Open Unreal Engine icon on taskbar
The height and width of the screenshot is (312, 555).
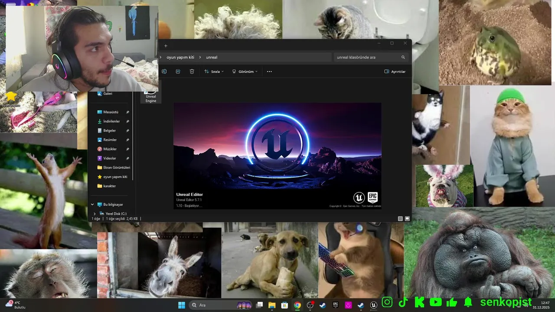click(x=374, y=305)
